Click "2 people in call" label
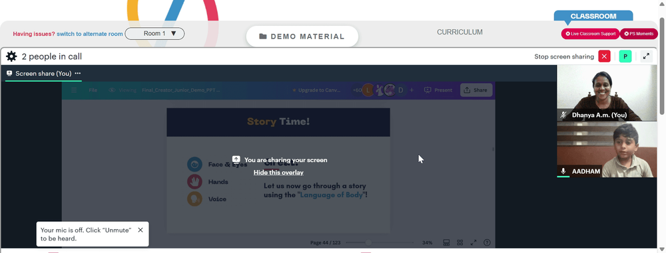666x253 pixels. pyautogui.click(x=52, y=56)
